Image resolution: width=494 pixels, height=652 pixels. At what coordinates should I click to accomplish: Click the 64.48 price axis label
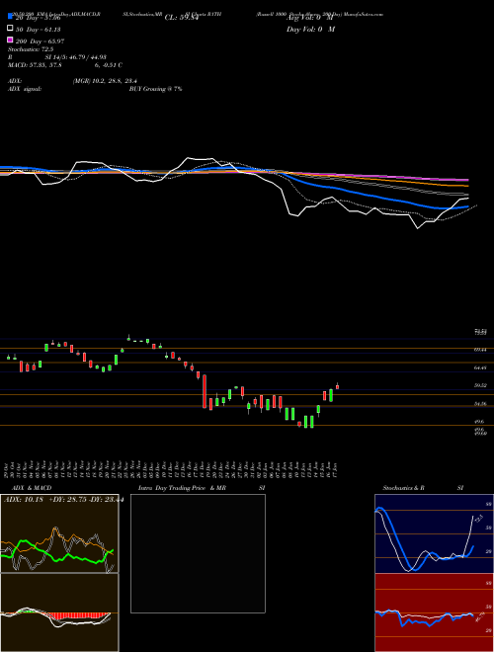pyautogui.click(x=480, y=367)
